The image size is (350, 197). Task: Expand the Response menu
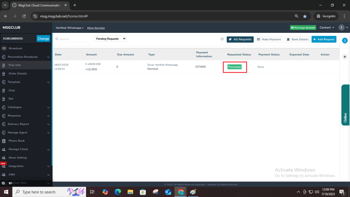[48, 116]
